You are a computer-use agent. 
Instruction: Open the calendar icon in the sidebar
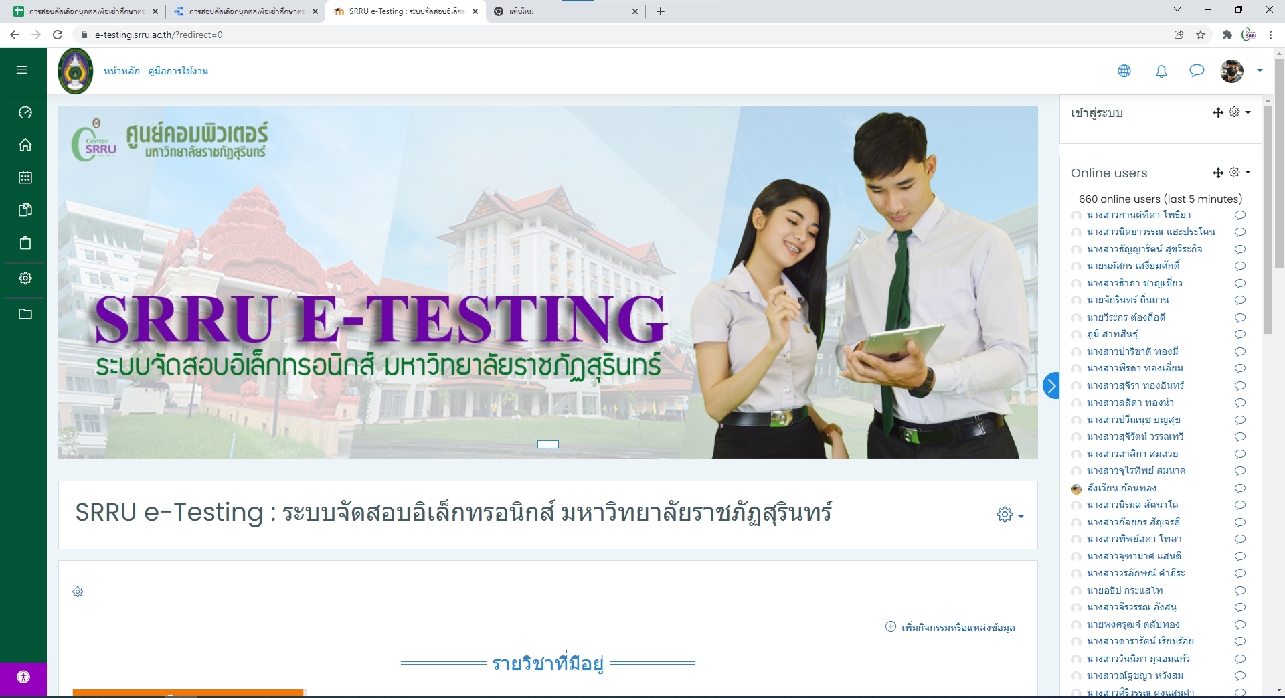coord(25,177)
